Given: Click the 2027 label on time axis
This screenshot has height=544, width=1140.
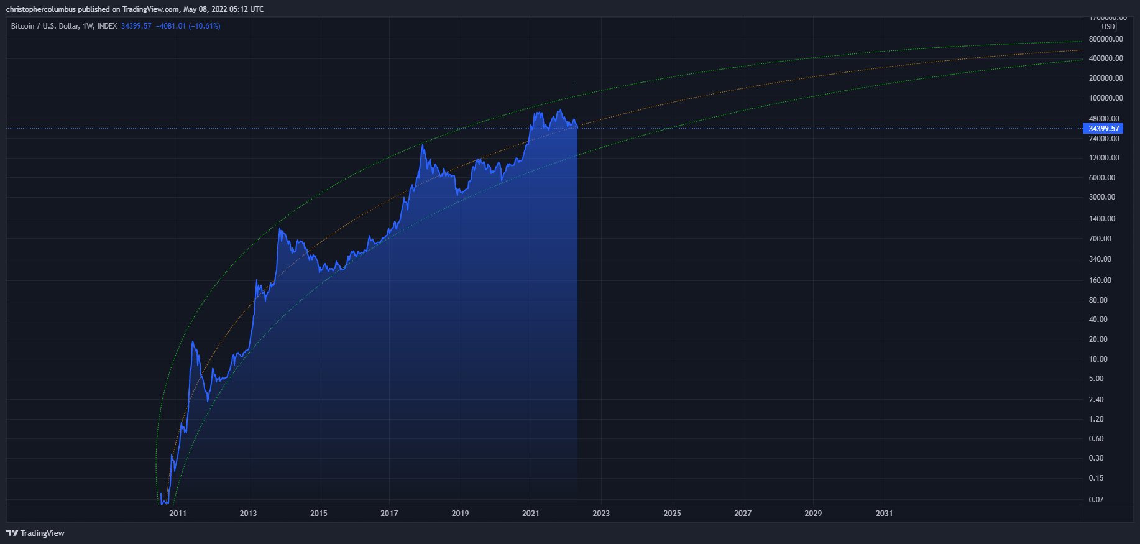Looking at the screenshot, I should (x=743, y=514).
